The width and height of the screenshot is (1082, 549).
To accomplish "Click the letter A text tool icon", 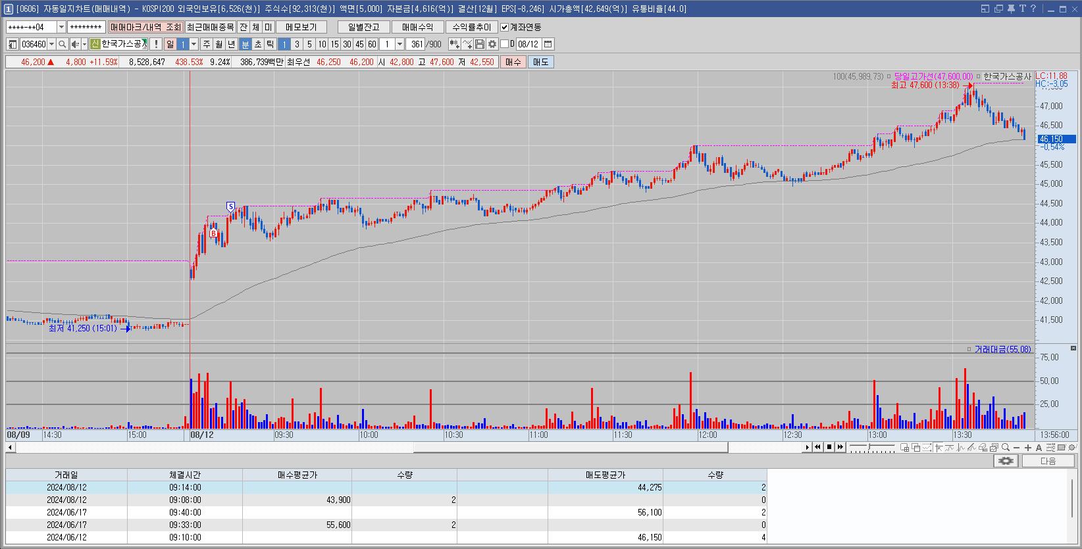I will pyautogui.click(x=1039, y=447).
